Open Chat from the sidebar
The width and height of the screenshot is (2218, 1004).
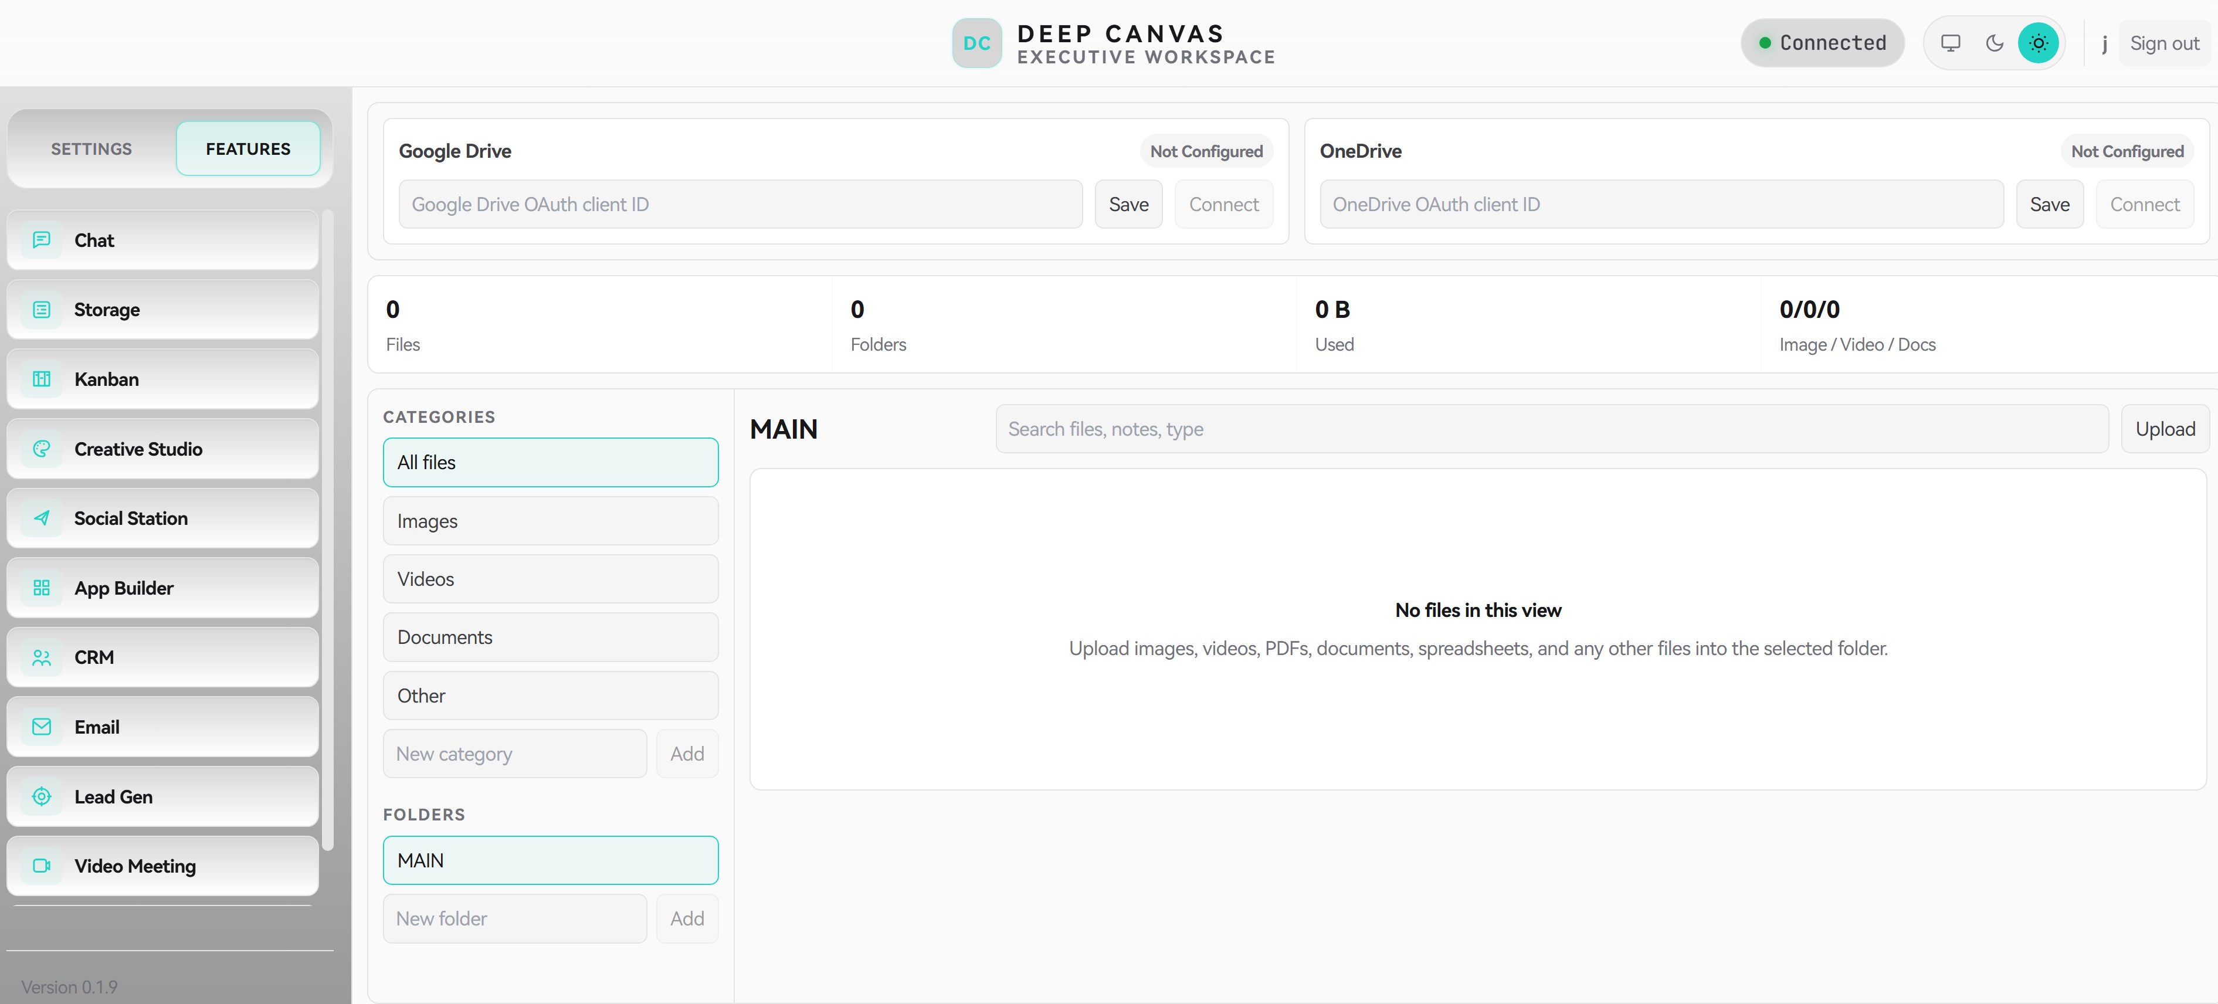click(162, 240)
